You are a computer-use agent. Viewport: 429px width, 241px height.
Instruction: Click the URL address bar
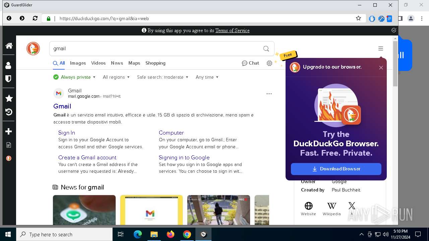click(204, 18)
